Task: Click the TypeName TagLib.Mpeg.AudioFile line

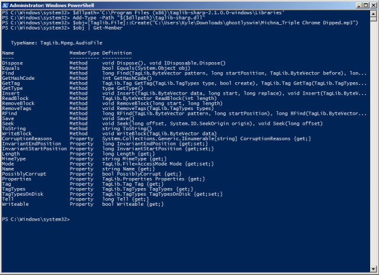Action: (x=57, y=43)
